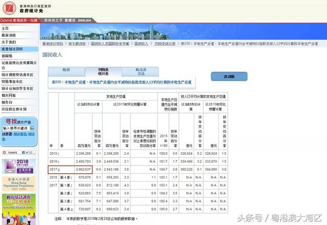Open 主页 in the left sidebar
The width and height of the screenshot is (327, 225).
(x=5, y=28)
